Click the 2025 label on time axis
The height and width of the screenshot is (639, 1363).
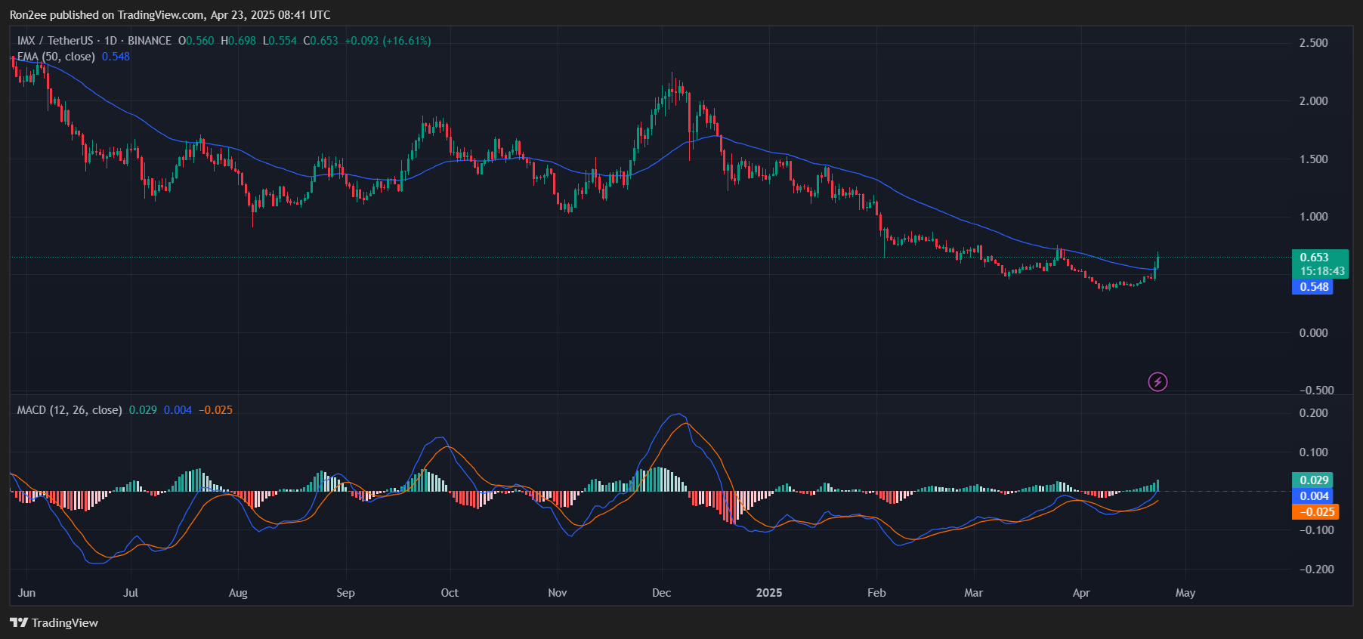pos(769,593)
